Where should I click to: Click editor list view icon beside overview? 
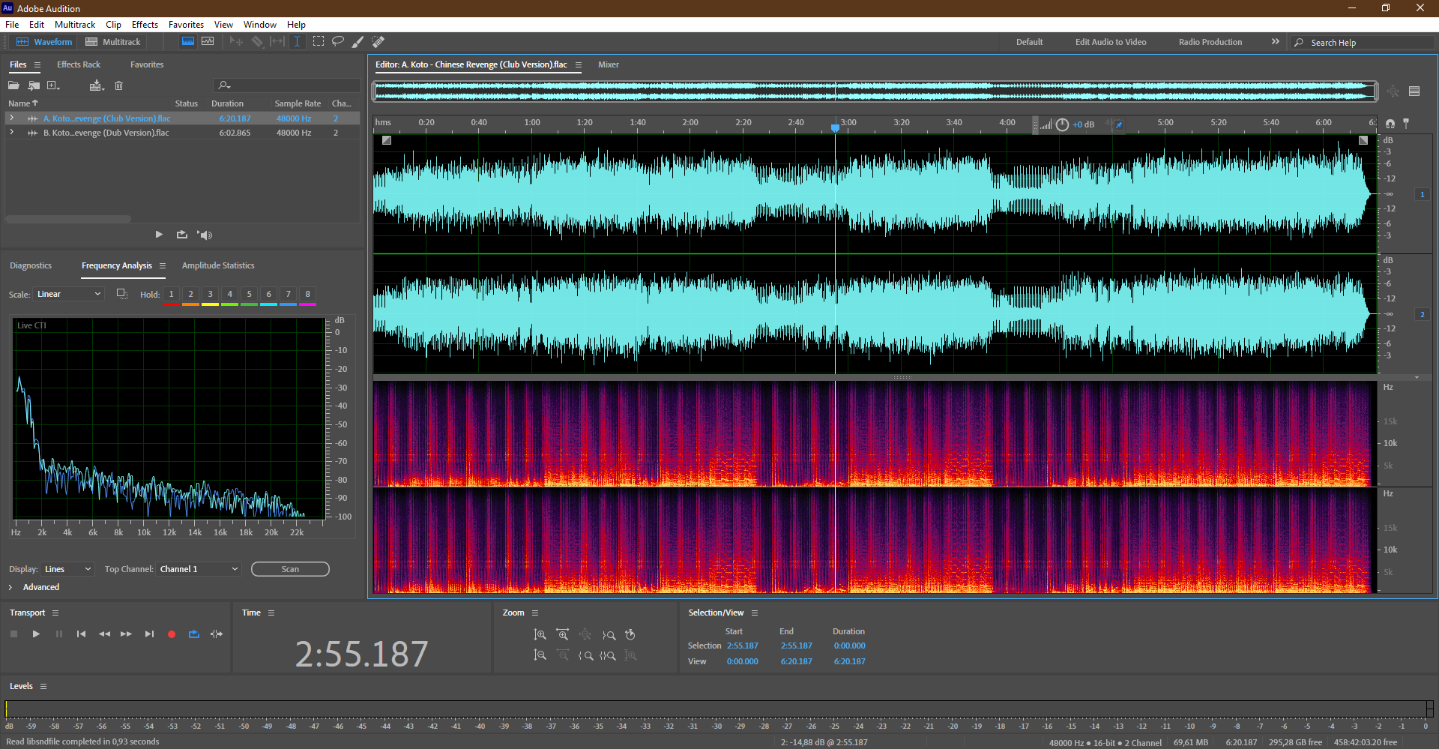click(1414, 91)
